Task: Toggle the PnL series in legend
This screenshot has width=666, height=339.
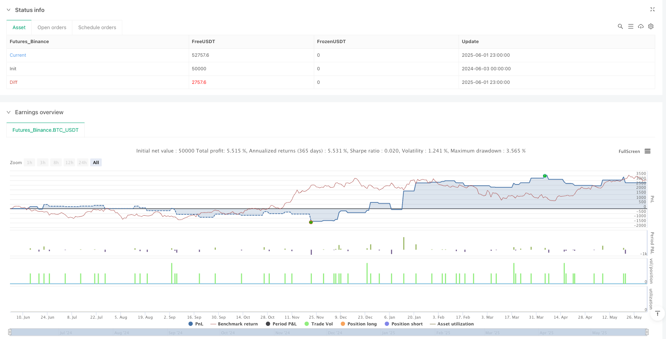Action: (x=196, y=324)
